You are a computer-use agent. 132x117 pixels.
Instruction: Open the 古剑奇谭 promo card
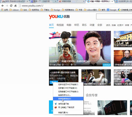[64, 77]
